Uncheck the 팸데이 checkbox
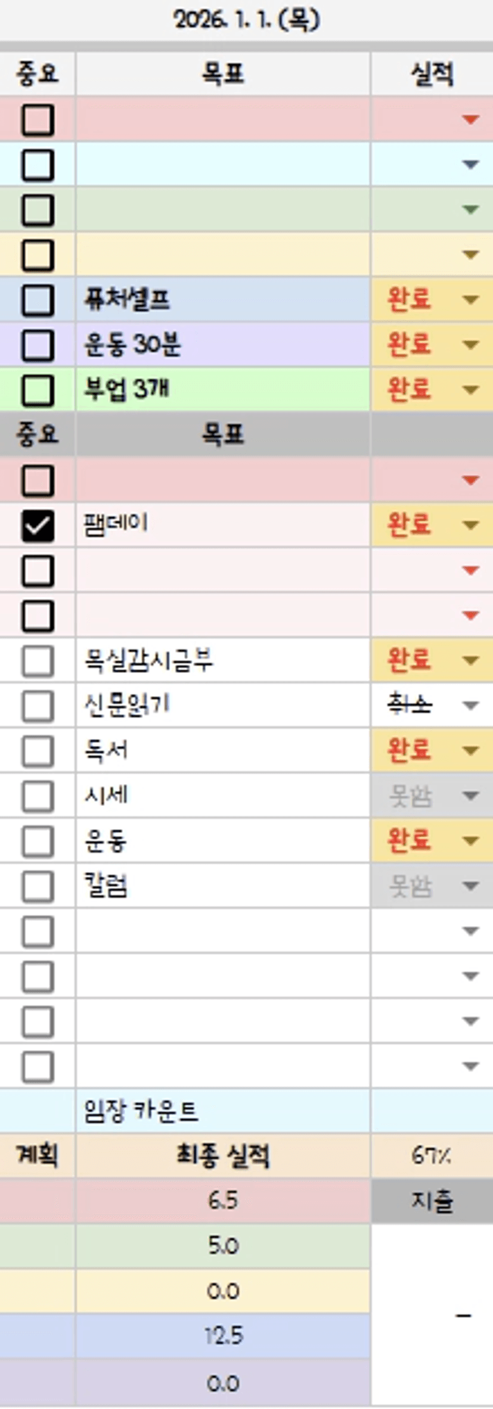The image size is (493, 1409). click(38, 525)
